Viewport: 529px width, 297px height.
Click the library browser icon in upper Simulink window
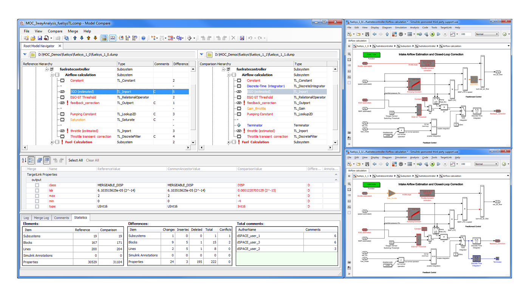394,34
